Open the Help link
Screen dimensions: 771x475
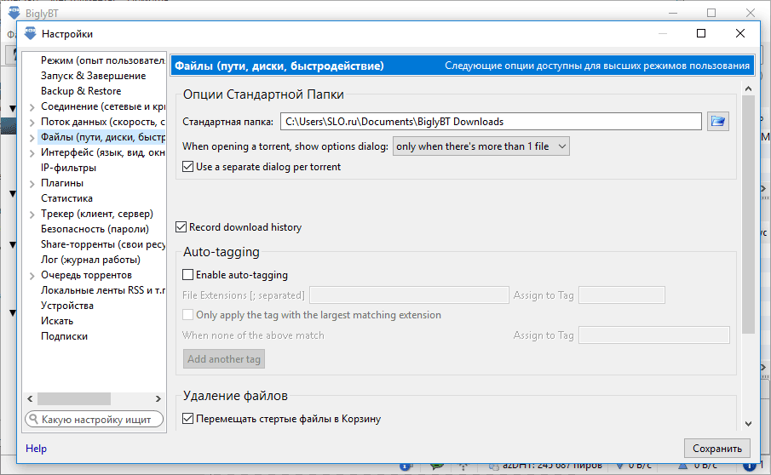coord(36,448)
